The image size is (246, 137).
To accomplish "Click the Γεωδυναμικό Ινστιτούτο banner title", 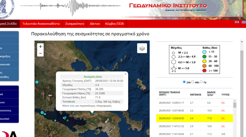I will (168, 6).
